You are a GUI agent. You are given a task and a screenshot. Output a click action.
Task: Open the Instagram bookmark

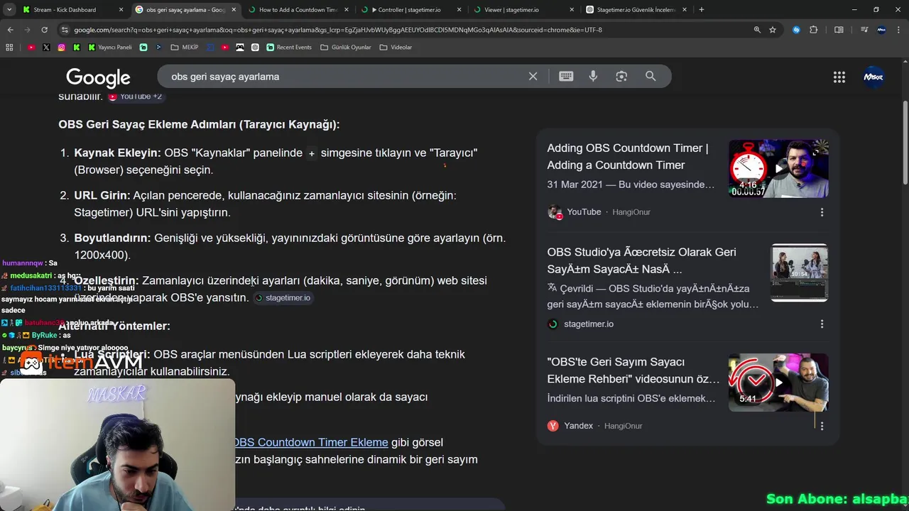[62, 47]
